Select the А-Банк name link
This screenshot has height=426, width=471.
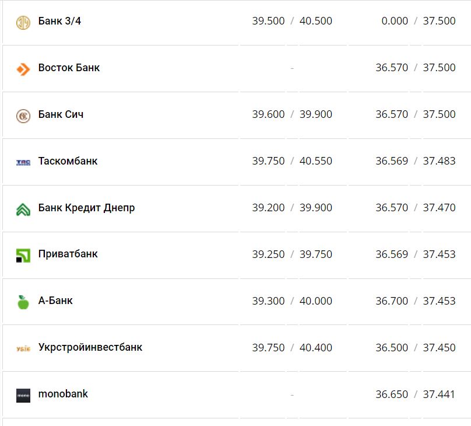click(x=55, y=301)
